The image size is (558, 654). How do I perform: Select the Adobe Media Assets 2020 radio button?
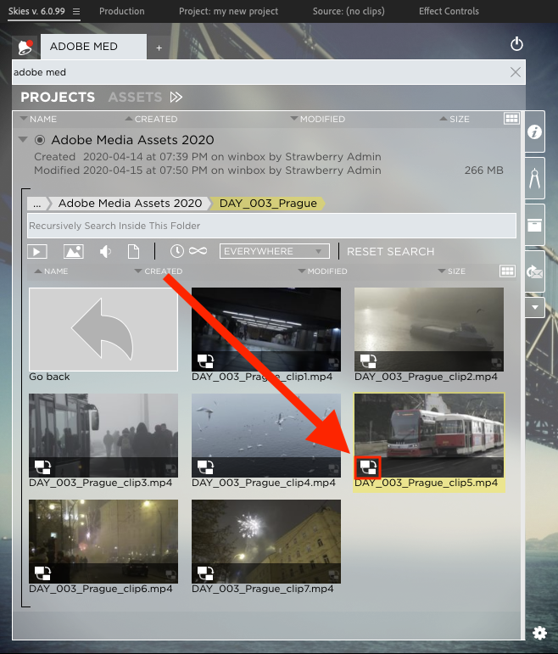[x=40, y=140]
